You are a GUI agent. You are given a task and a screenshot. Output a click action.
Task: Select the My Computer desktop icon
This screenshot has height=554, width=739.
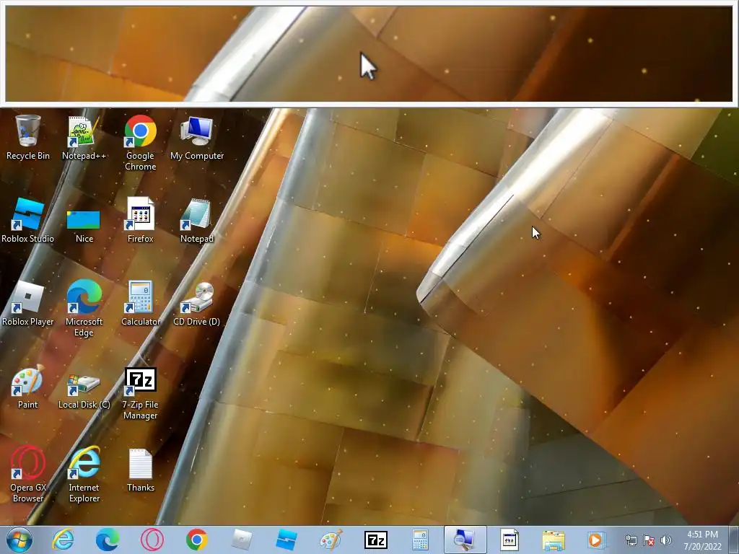197,137
